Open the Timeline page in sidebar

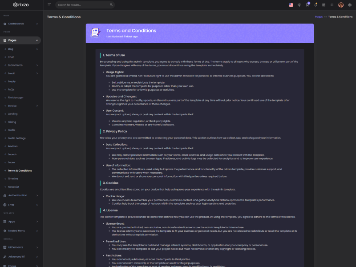pyautogui.click(x=13, y=178)
